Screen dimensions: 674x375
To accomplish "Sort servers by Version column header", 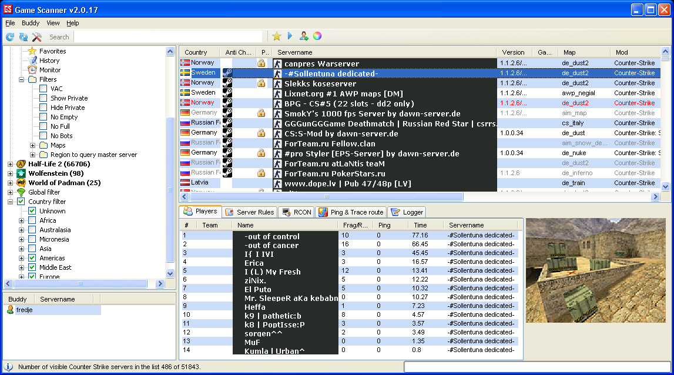I will point(514,52).
